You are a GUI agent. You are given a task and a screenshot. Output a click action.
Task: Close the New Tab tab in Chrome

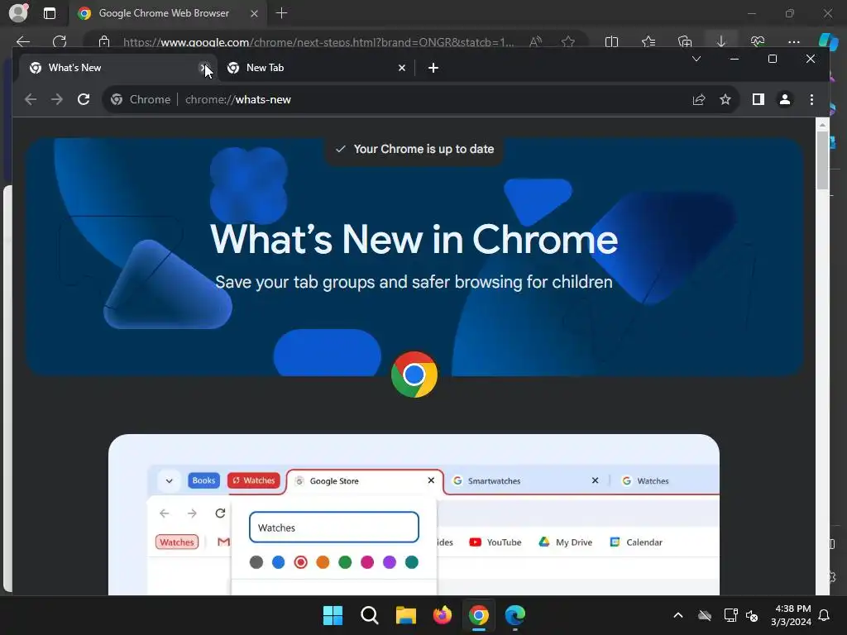401,68
